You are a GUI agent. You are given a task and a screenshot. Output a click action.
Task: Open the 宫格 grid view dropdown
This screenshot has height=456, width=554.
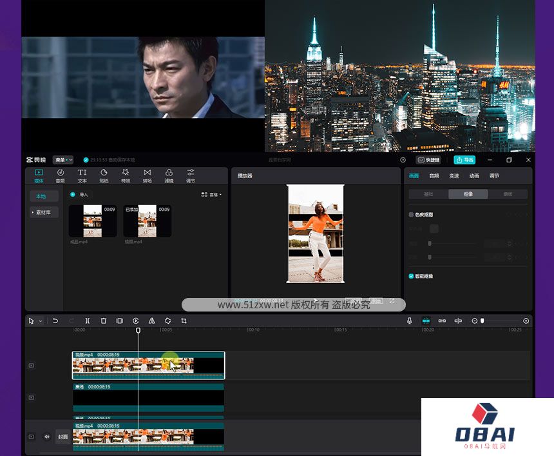tap(211, 195)
